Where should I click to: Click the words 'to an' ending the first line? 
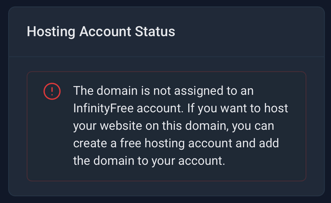(x=239, y=91)
